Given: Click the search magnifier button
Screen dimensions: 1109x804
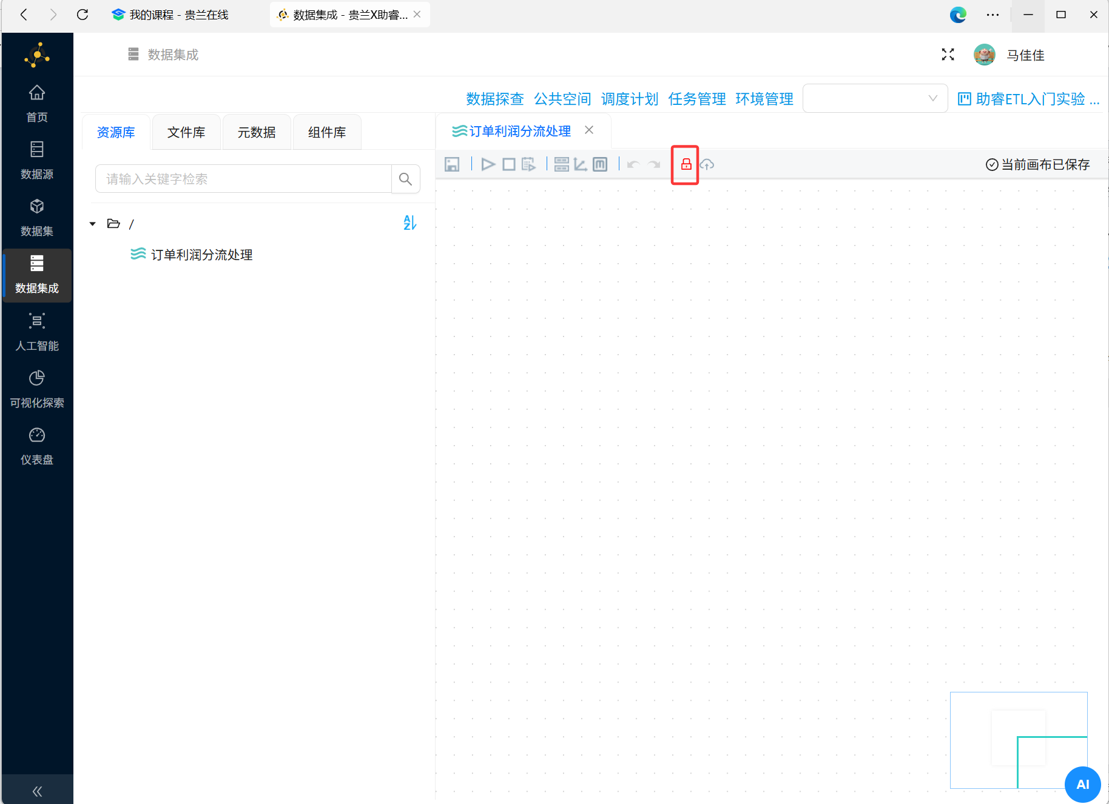Looking at the screenshot, I should coord(406,179).
